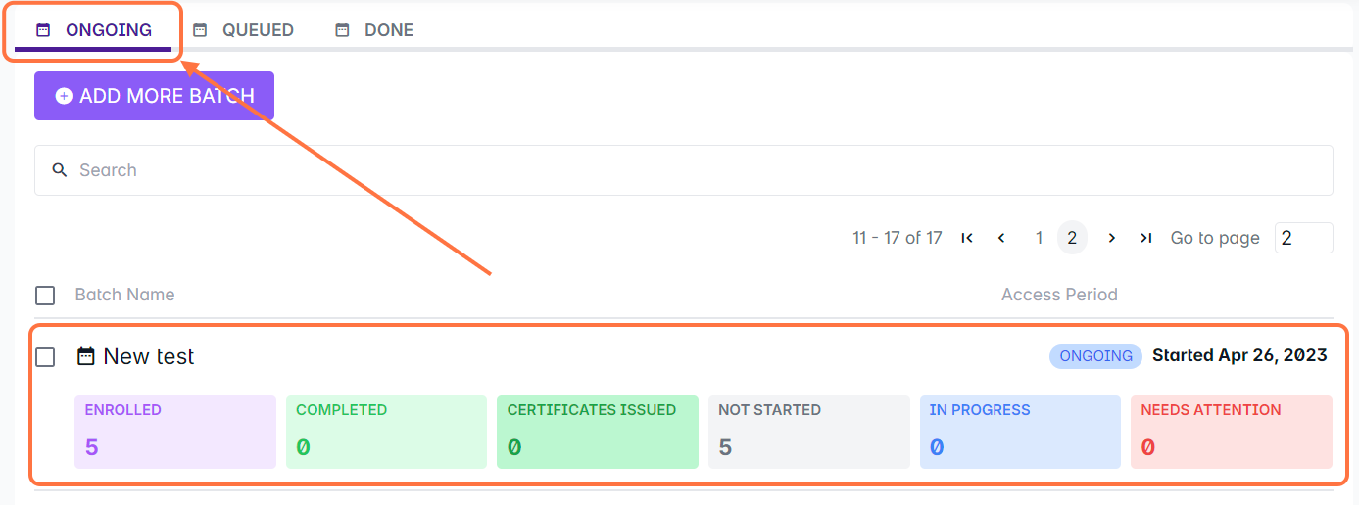Open the CERTIFICATES ISSUED stat card
Viewport: 1359px width, 505px height.
point(598,432)
